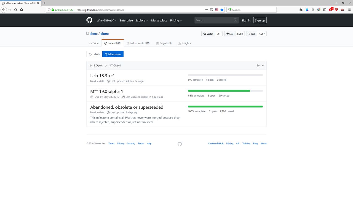The height and width of the screenshot is (198, 353).
Task: Click the Watch button
Action: (x=208, y=34)
